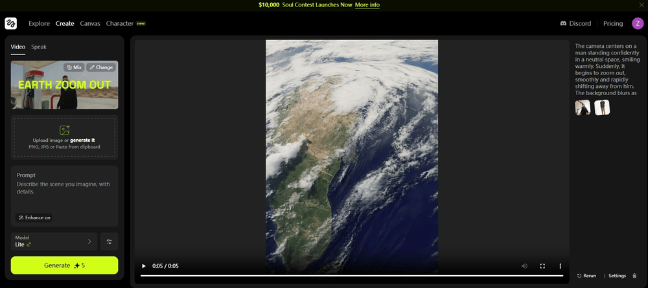Delete the generated video with trash icon
This screenshot has height=288, width=648.
[x=635, y=276]
